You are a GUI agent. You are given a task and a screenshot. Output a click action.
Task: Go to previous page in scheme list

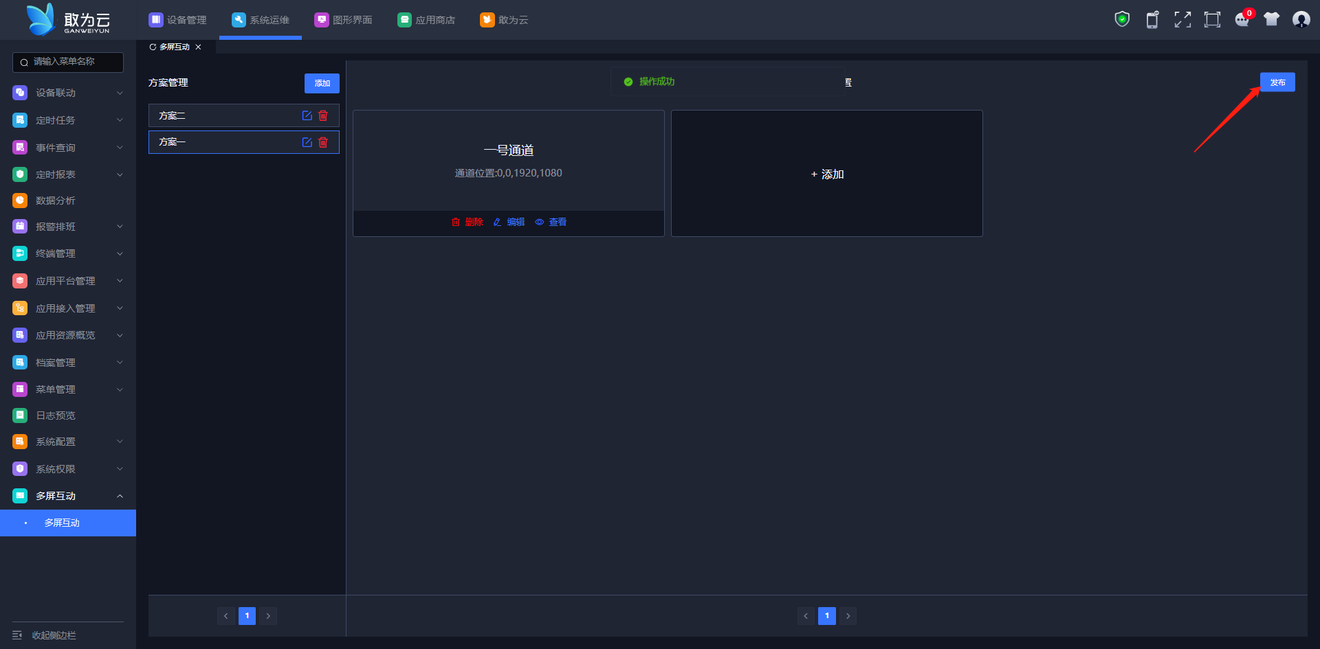pyautogui.click(x=225, y=616)
